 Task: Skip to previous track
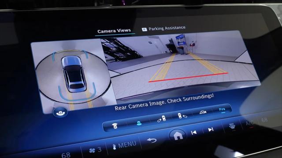pyautogui.click(x=194, y=133)
